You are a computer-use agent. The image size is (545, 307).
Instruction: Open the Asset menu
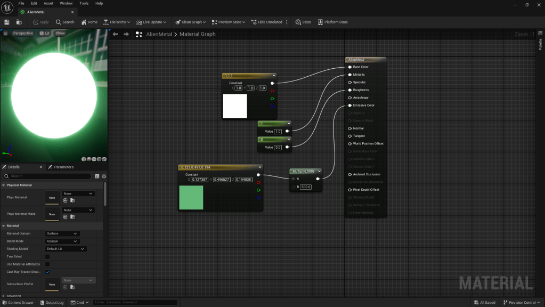tap(48, 3)
